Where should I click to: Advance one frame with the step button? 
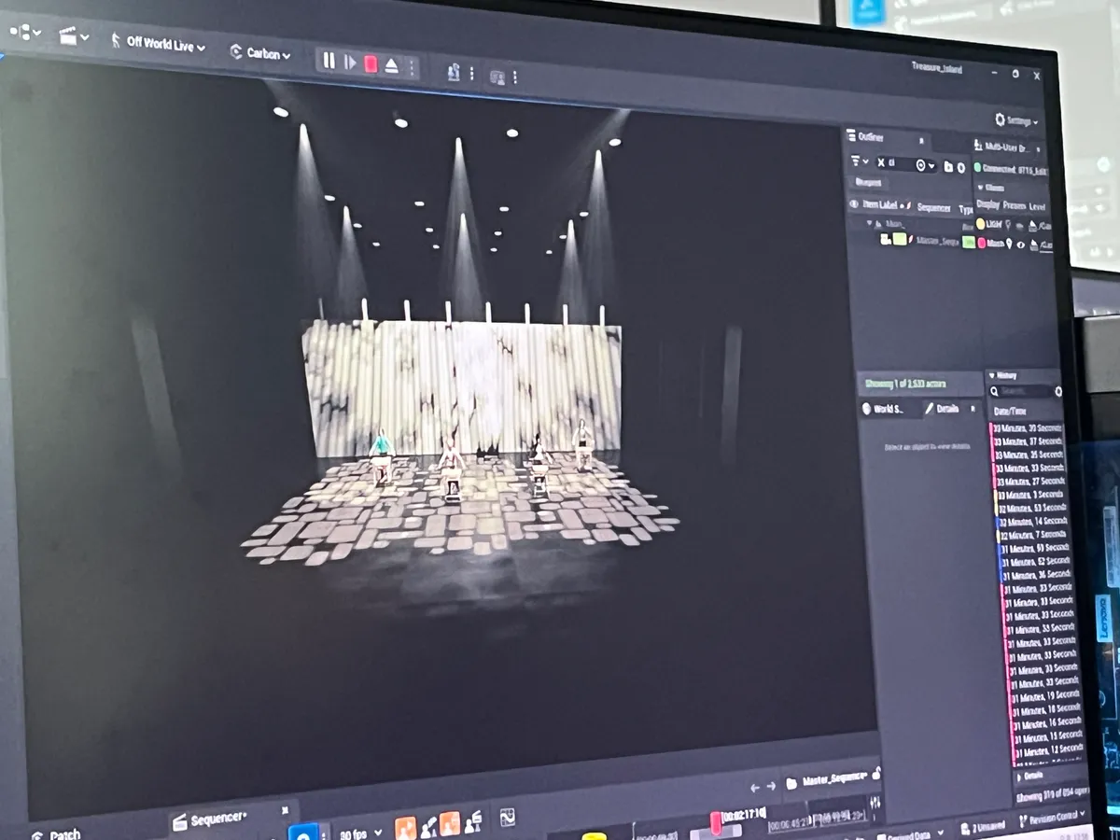[350, 63]
